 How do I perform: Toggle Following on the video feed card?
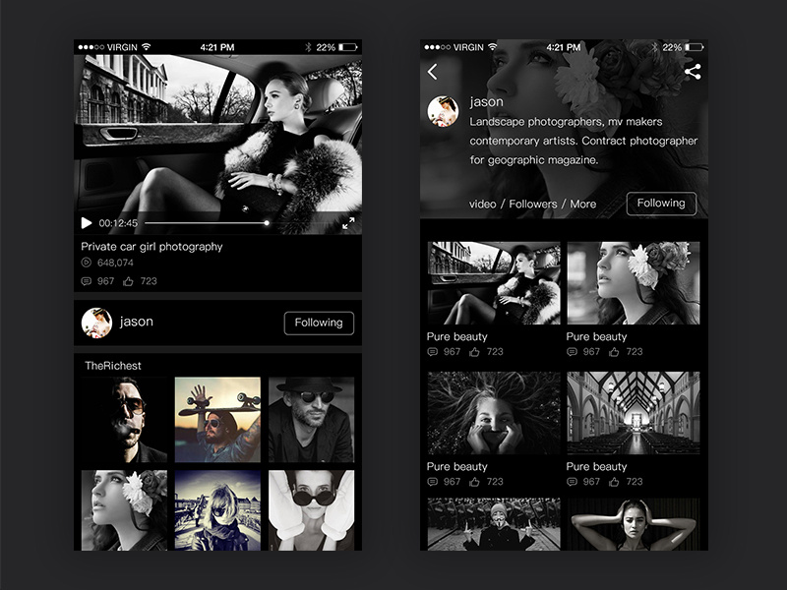coord(319,323)
